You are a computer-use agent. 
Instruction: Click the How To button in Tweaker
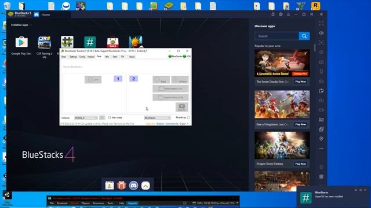[181, 107]
